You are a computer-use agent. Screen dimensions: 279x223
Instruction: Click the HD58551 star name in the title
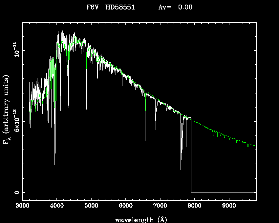coord(120,7)
